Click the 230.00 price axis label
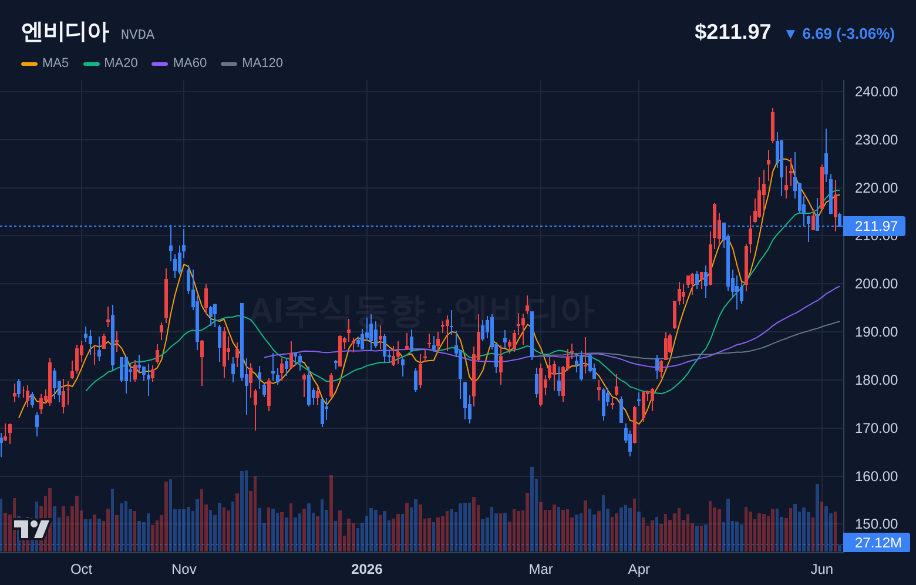 (x=876, y=140)
